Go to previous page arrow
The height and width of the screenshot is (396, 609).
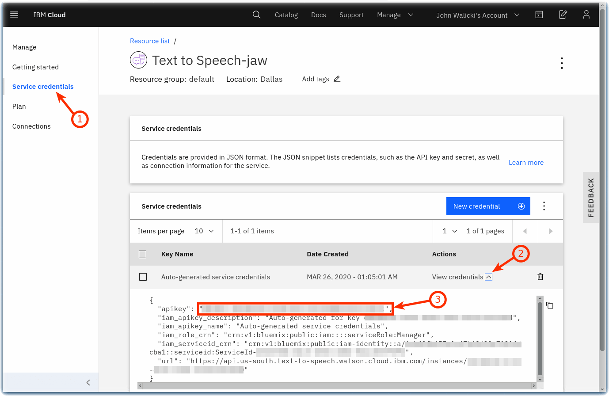coord(525,231)
